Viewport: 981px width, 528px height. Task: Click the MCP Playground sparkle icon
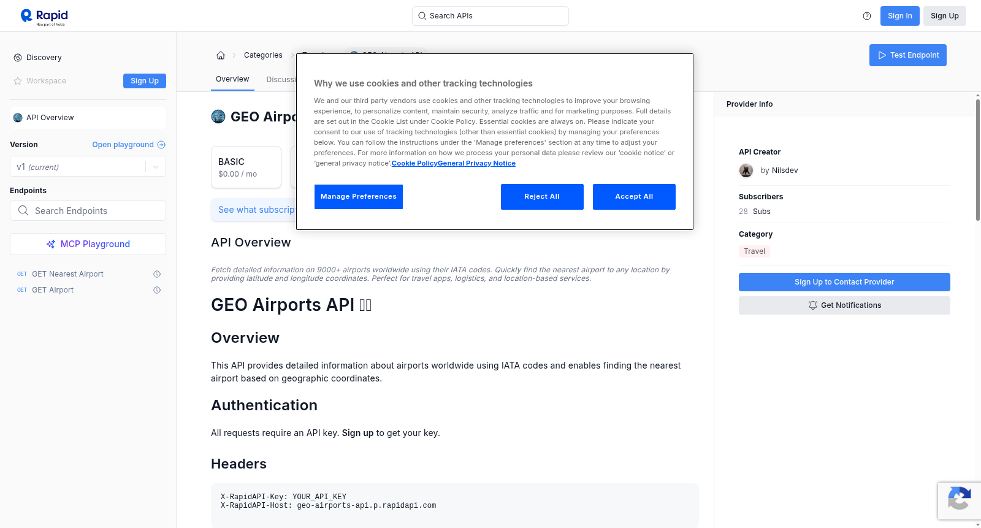point(51,244)
